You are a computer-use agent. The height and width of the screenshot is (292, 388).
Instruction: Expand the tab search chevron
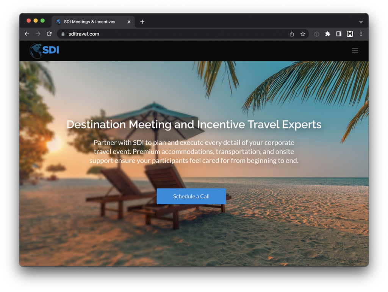pyautogui.click(x=361, y=22)
